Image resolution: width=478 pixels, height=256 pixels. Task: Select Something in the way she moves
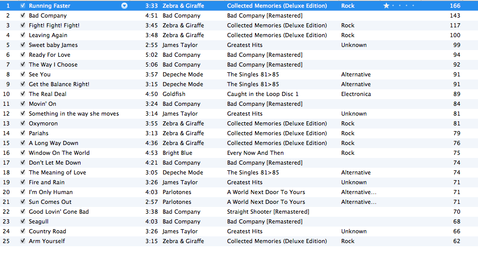coord(74,114)
